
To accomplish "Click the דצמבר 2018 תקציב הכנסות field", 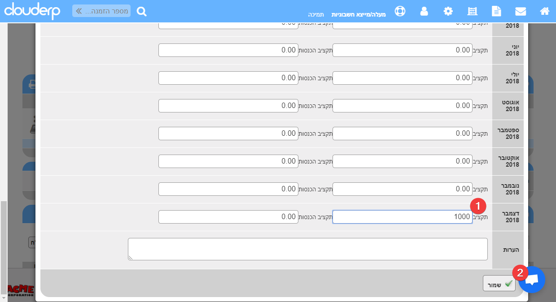I will pos(228,217).
